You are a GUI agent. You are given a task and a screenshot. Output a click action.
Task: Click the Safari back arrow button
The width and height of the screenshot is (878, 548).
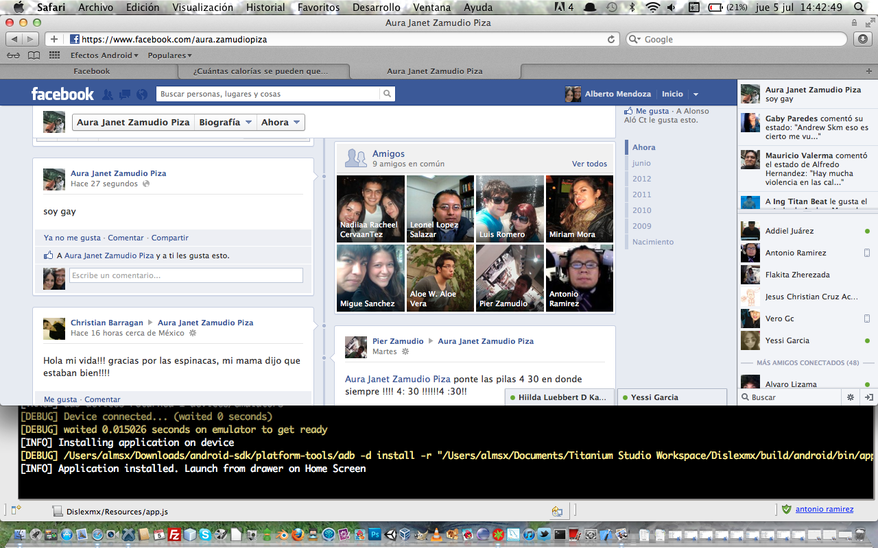(15, 39)
